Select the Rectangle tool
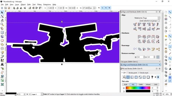Image resolution: width=172 pixels, height=96 pixels. pyautogui.click(x=2, y=32)
